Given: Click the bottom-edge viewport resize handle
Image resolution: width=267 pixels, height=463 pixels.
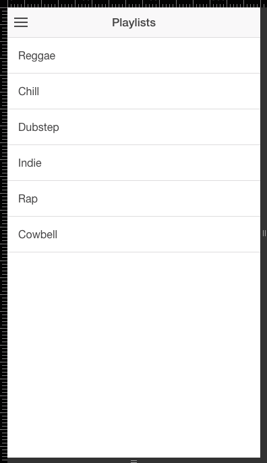Looking at the screenshot, I should pyautogui.click(x=133, y=460).
